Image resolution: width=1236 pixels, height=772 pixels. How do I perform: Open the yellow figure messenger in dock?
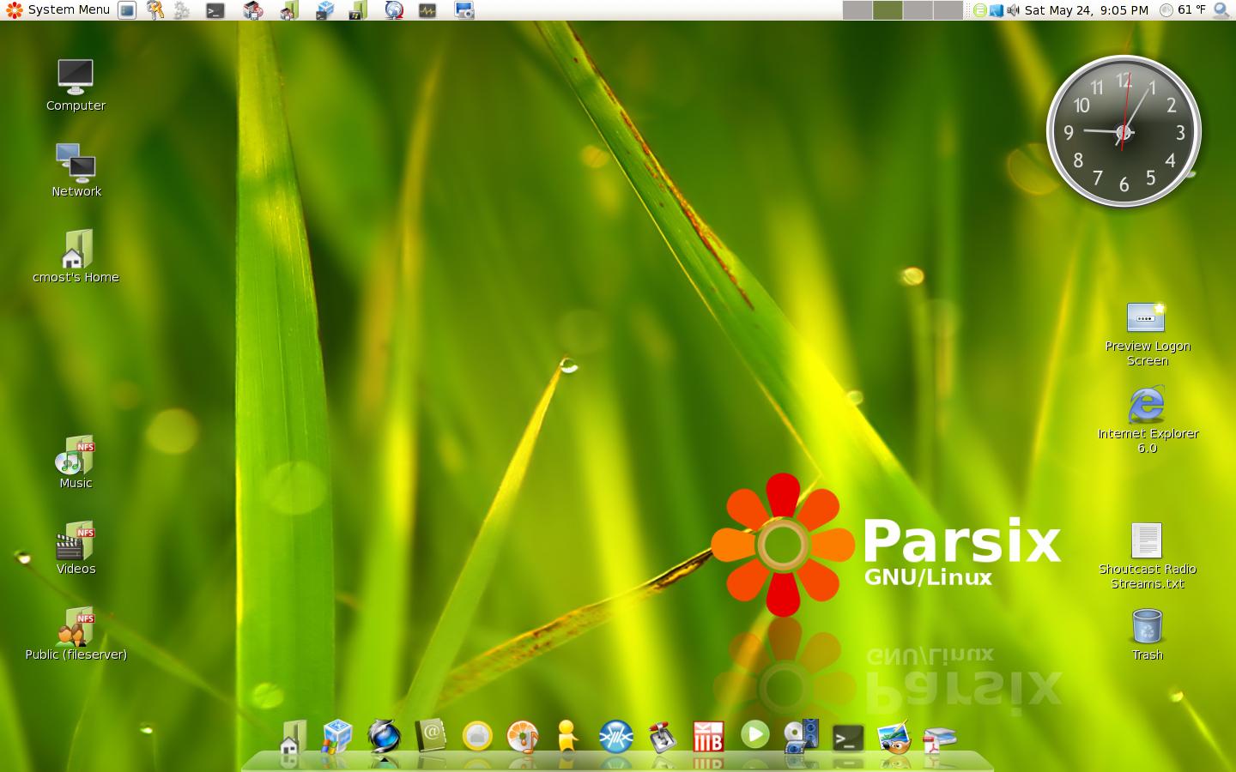coord(567,736)
